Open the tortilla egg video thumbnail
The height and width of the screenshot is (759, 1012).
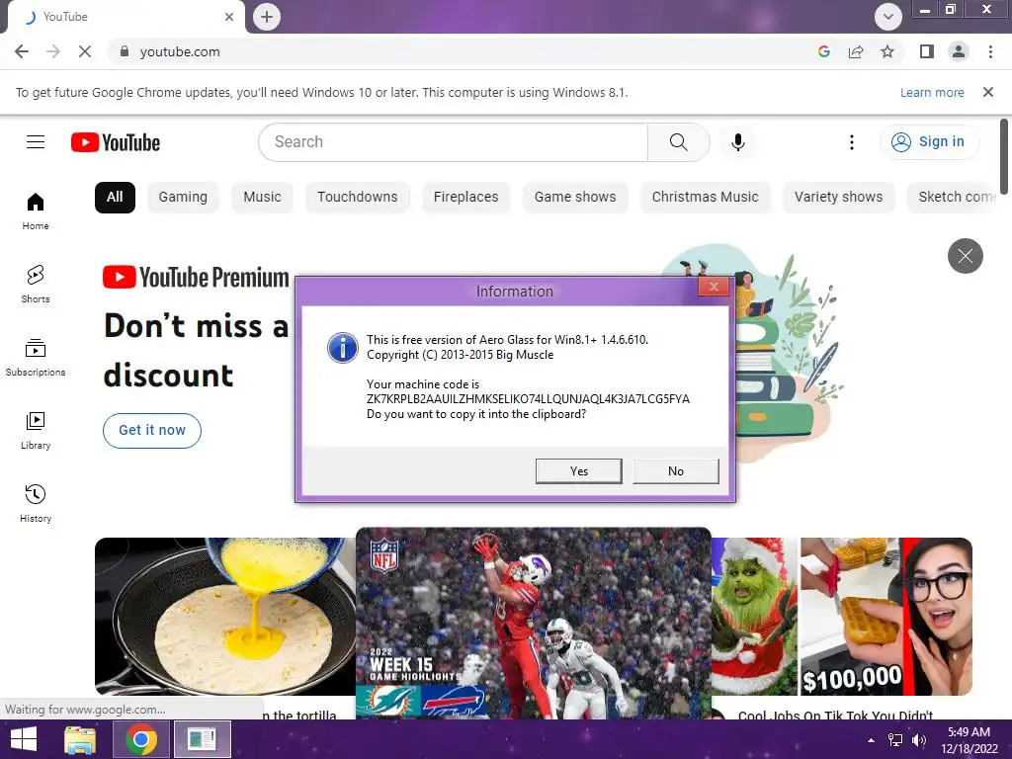(x=225, y=617)
